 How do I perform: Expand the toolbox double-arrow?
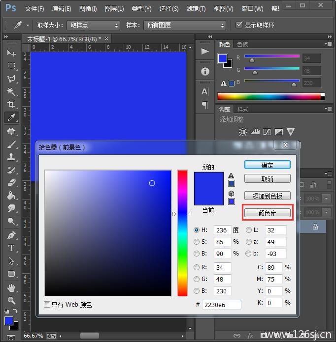point(6,37)
